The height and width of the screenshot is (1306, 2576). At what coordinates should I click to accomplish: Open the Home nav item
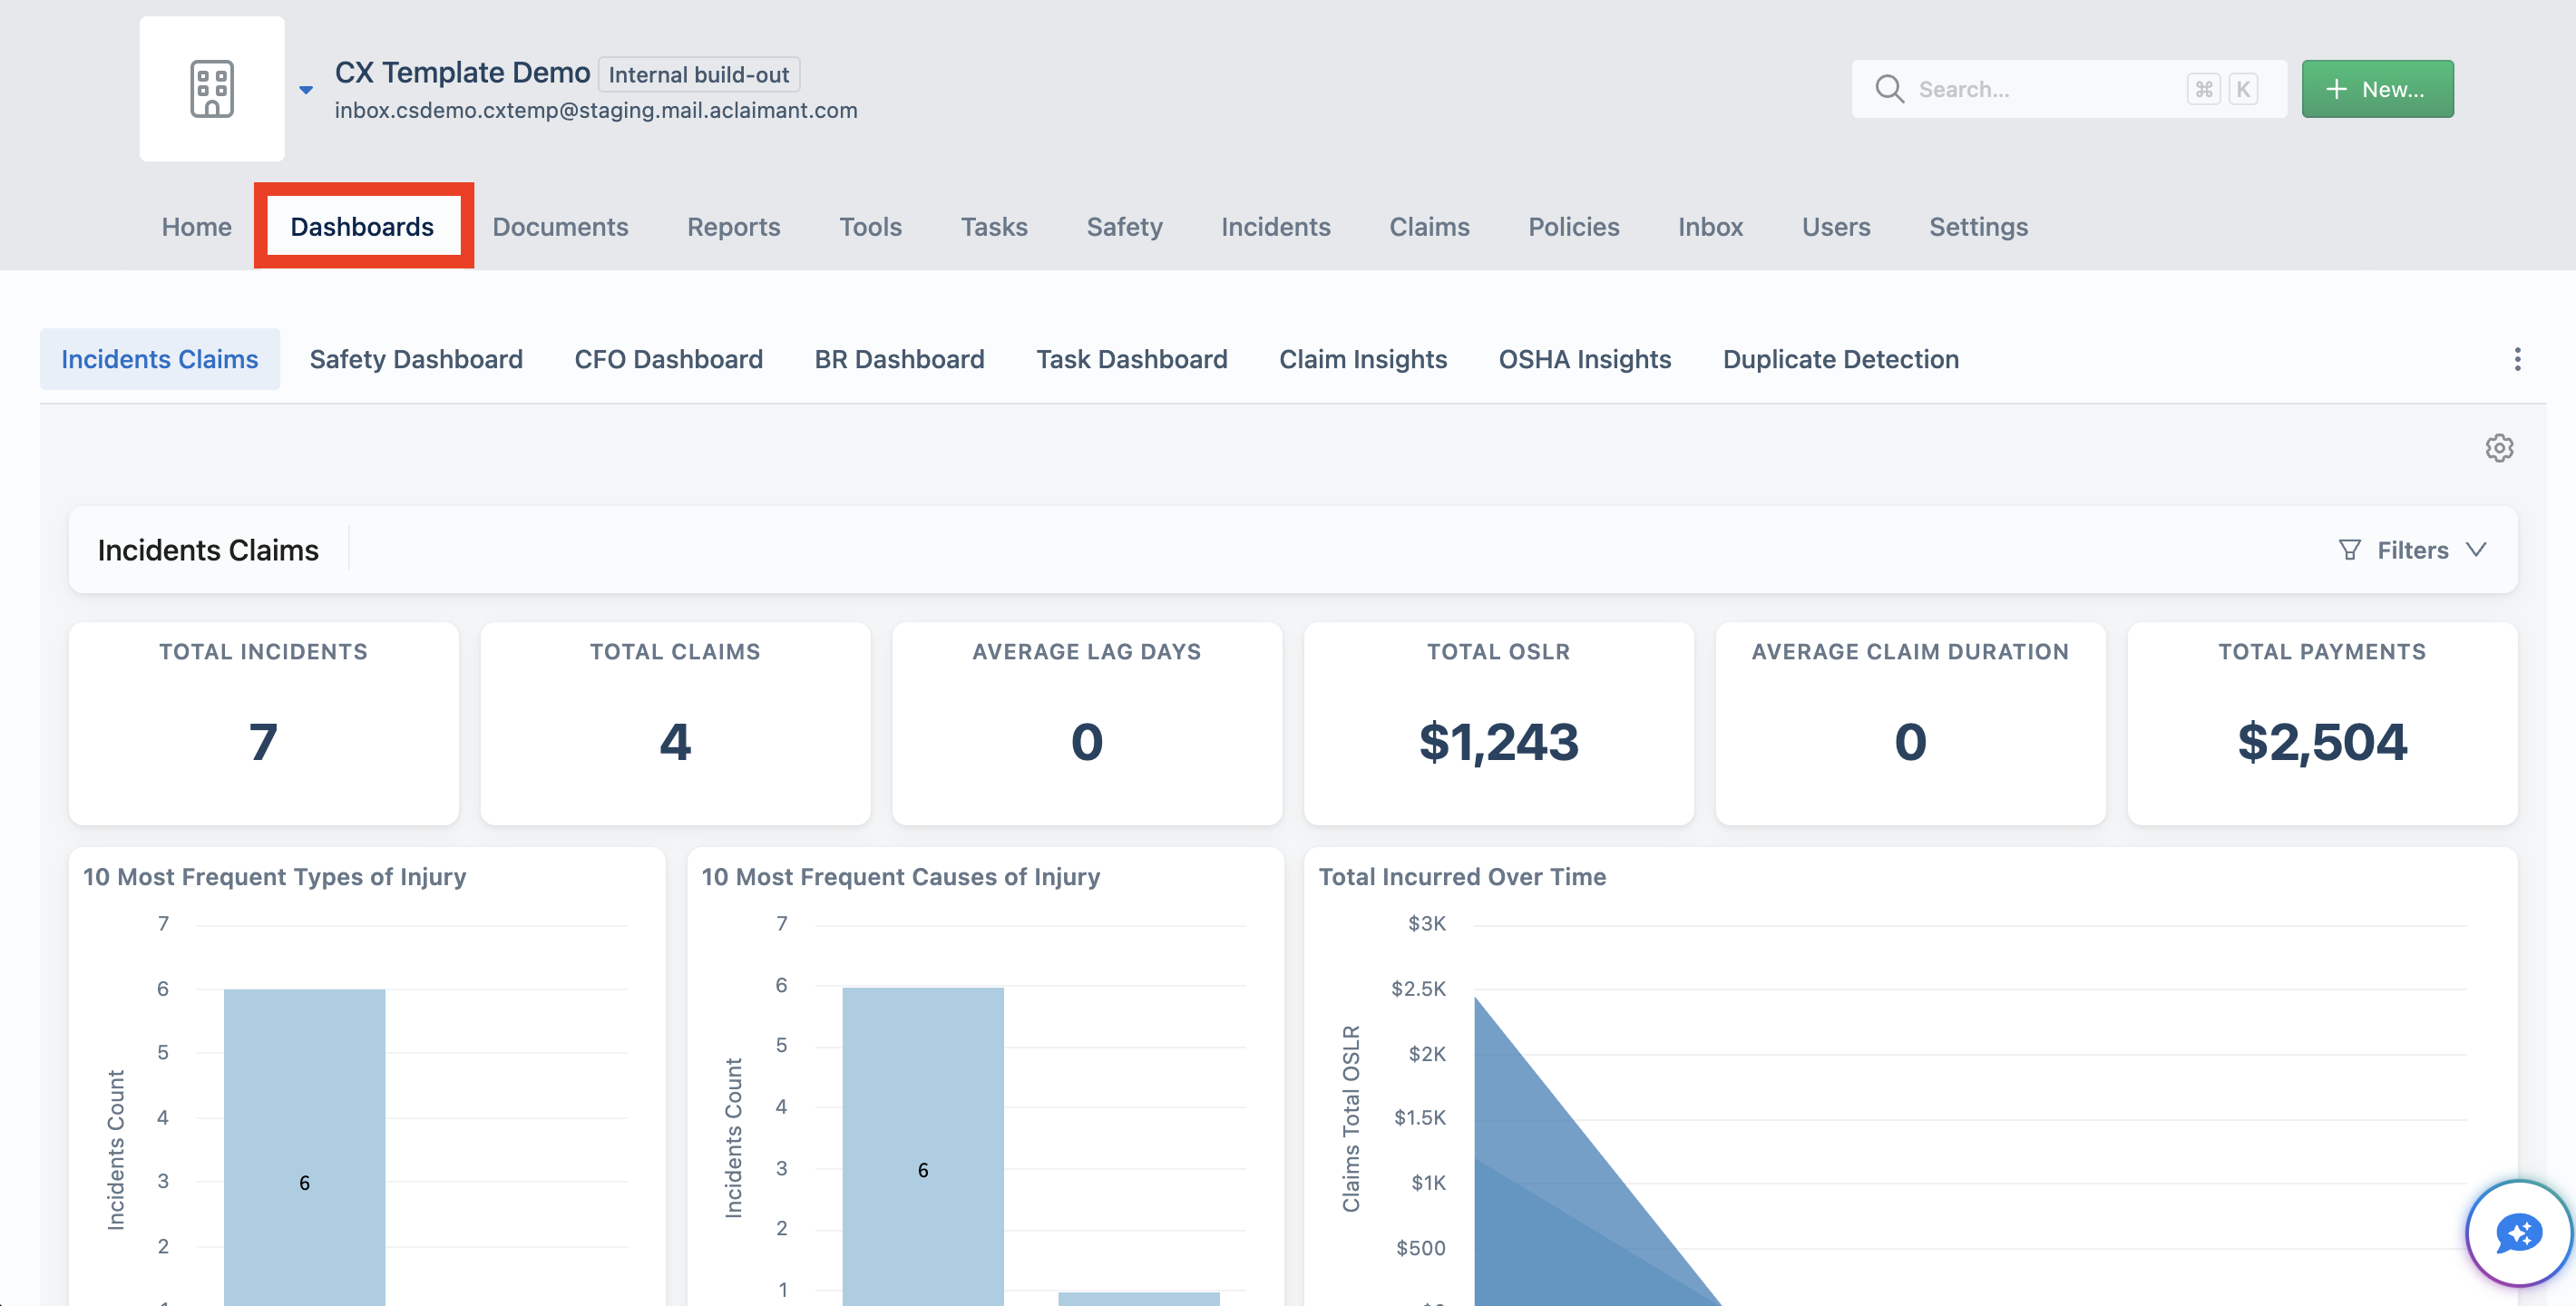(x=197, y=227)
